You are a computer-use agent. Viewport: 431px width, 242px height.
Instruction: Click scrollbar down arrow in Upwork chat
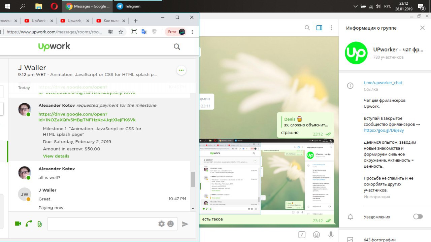click(x=193, y=208)
